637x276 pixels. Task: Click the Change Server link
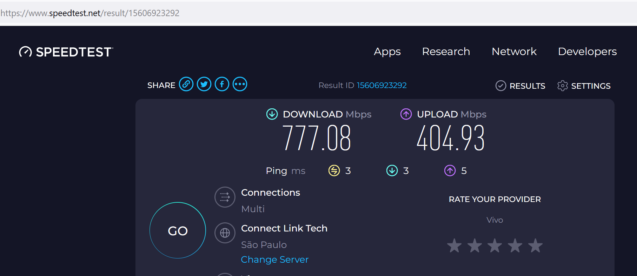(275, 260)
